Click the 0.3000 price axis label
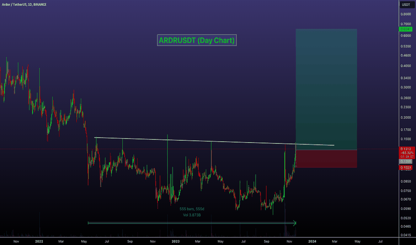Screen dimensions: 416x245 [x=406, y=87]
